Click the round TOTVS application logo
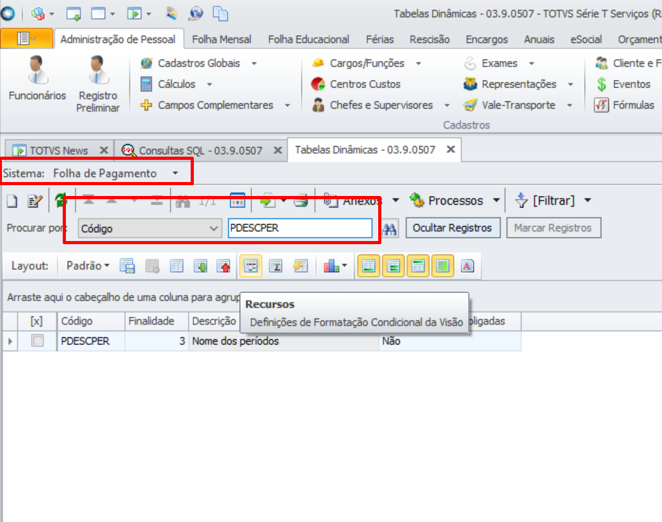Image resolution: width=662 pixels, height=522 pixels. (8, 13)
